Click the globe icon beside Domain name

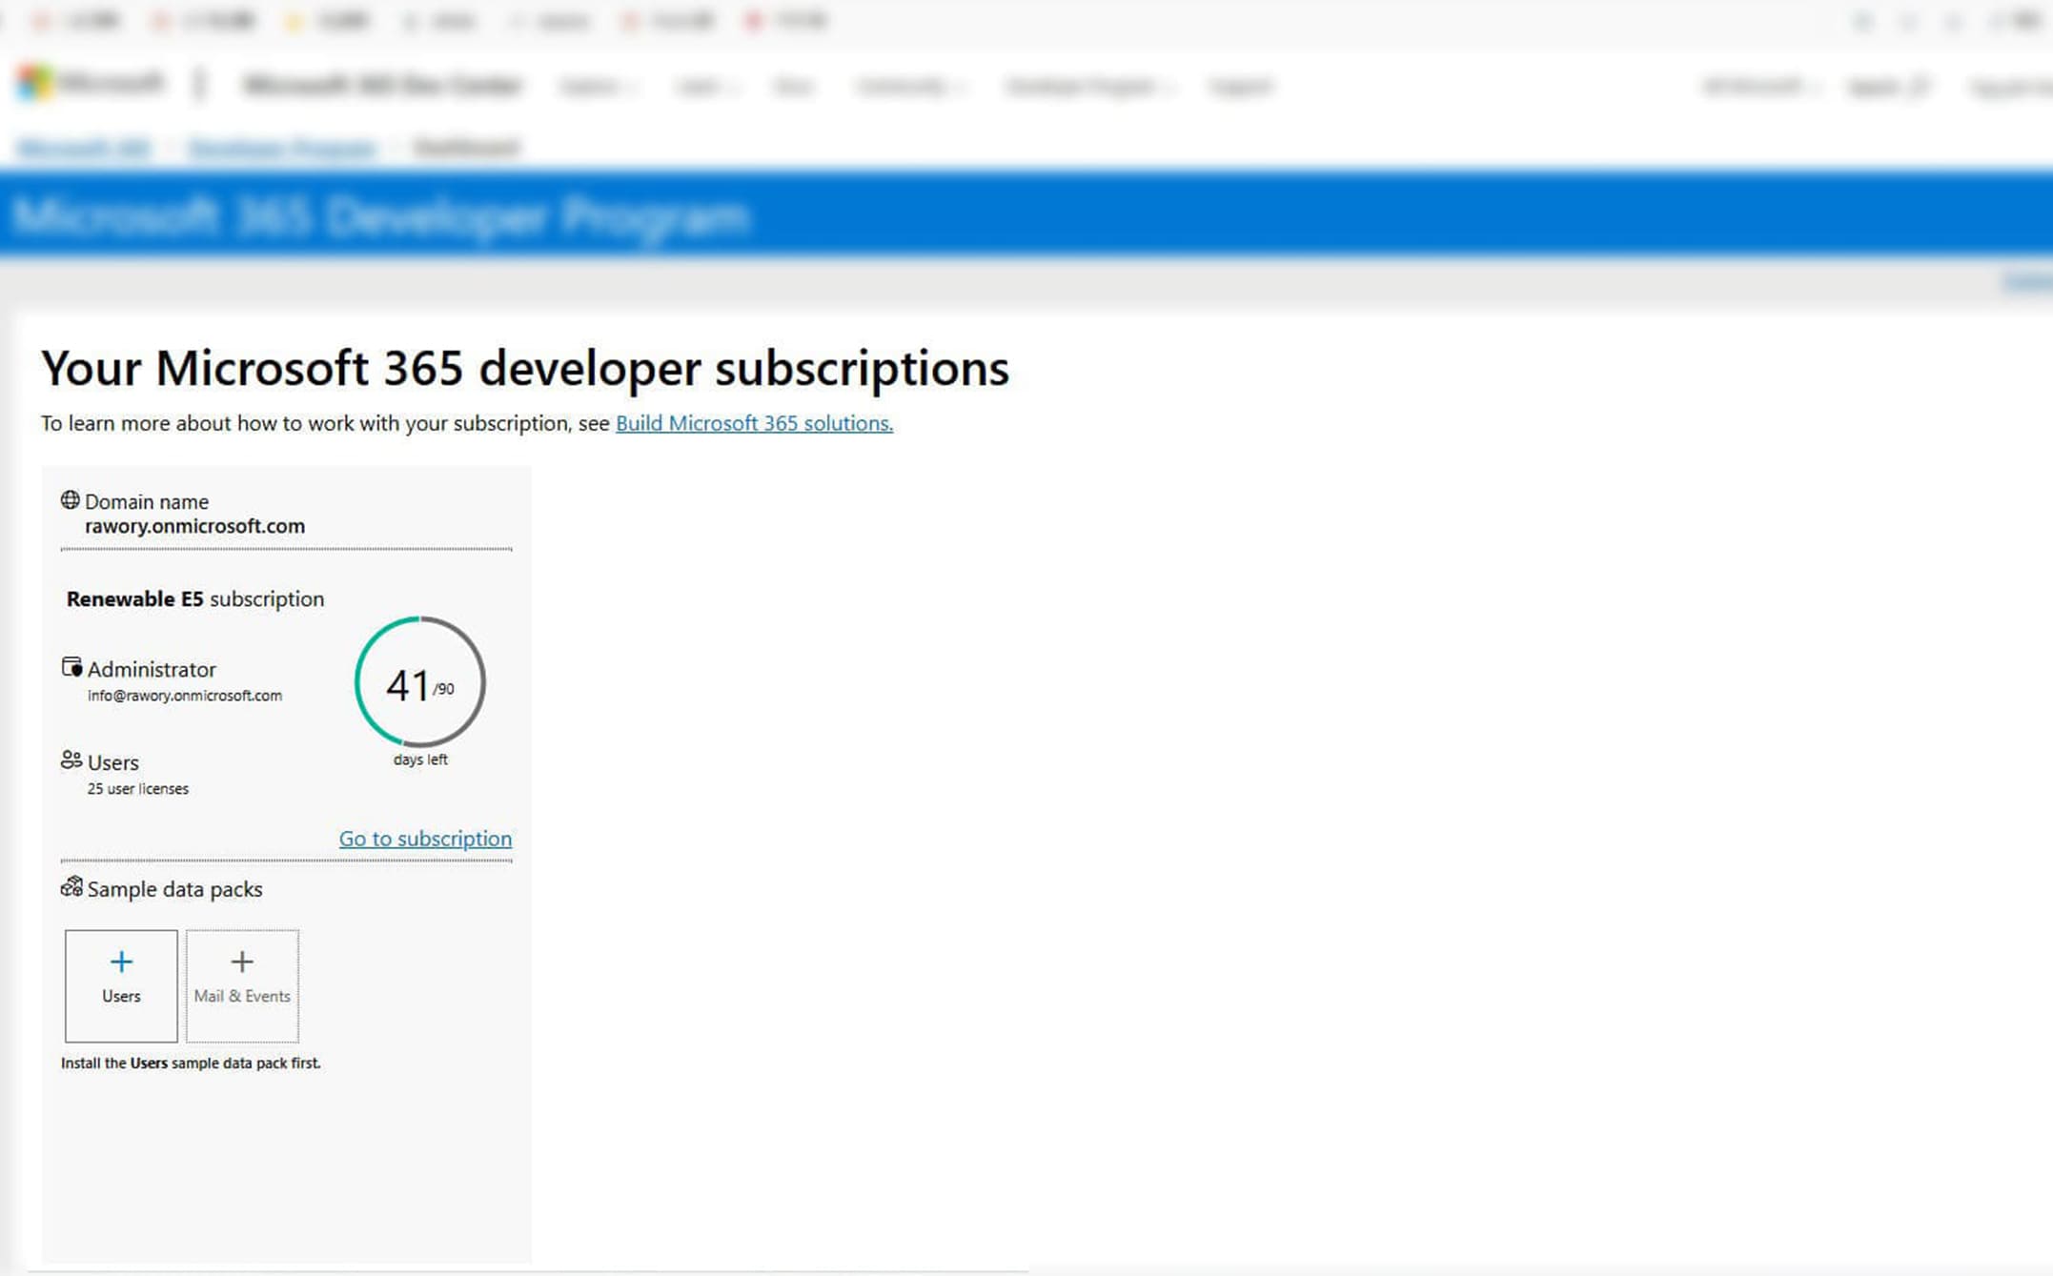coord(71,500)
